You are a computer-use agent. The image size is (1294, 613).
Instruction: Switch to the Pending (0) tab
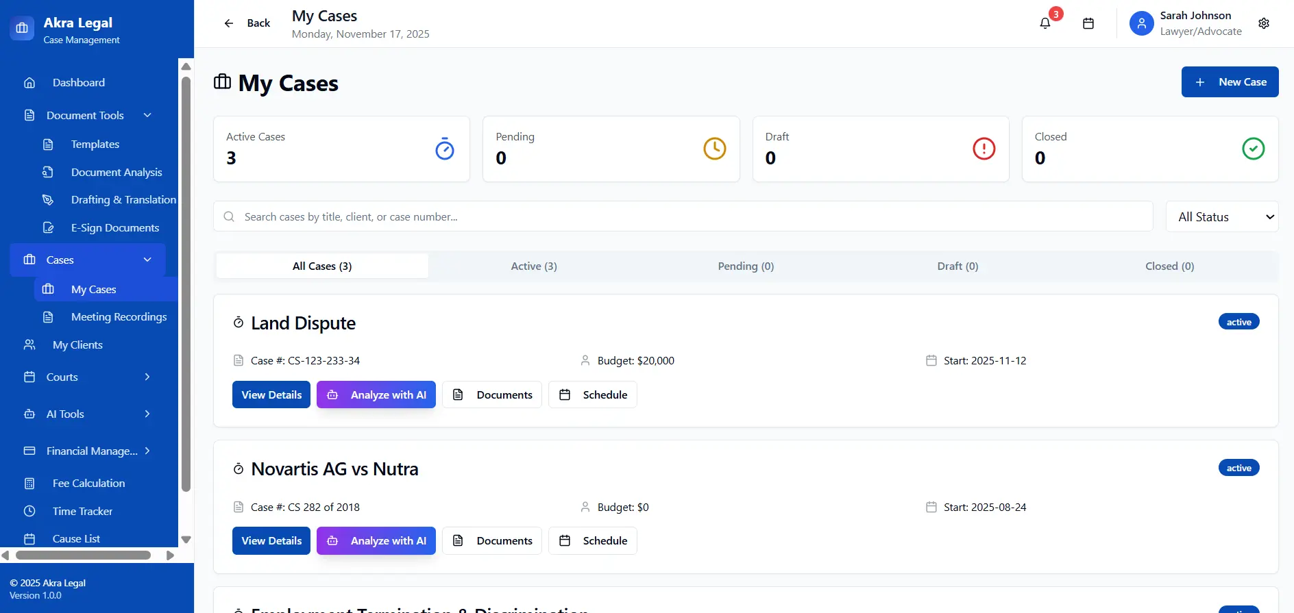point(746,266)
